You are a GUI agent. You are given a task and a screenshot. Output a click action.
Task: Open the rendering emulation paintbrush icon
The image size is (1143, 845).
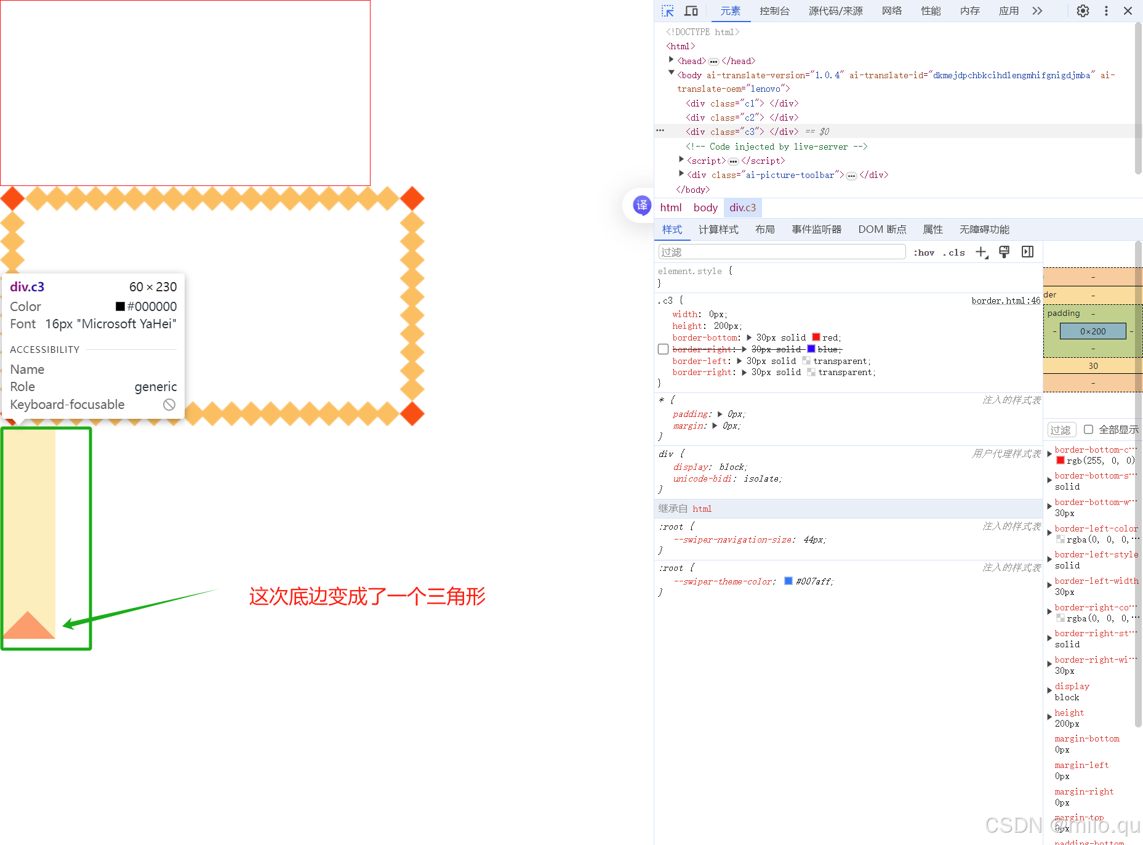coord(1004,252)
